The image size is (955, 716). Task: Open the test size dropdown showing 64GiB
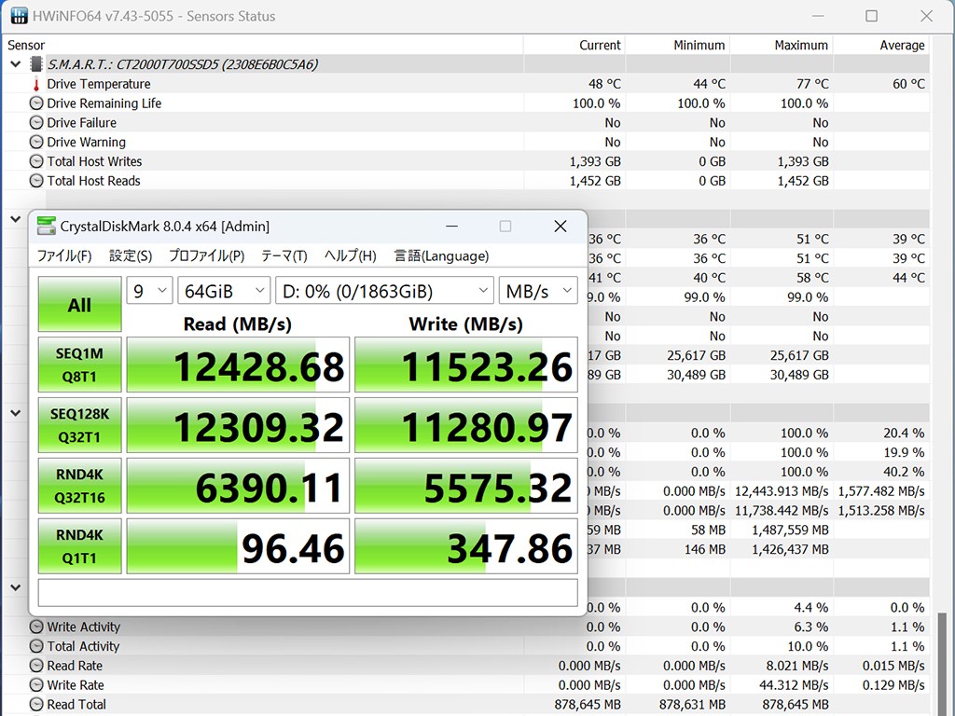(223, 291)
